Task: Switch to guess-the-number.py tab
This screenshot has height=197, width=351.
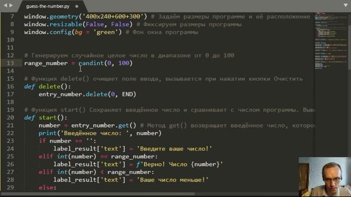Action: pos(48,6)
